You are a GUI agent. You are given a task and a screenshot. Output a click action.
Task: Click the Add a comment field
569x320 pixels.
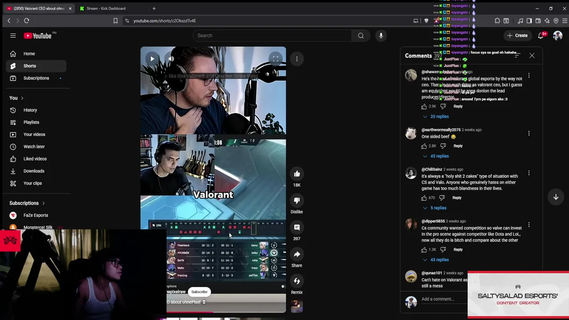tap(444, 299)
